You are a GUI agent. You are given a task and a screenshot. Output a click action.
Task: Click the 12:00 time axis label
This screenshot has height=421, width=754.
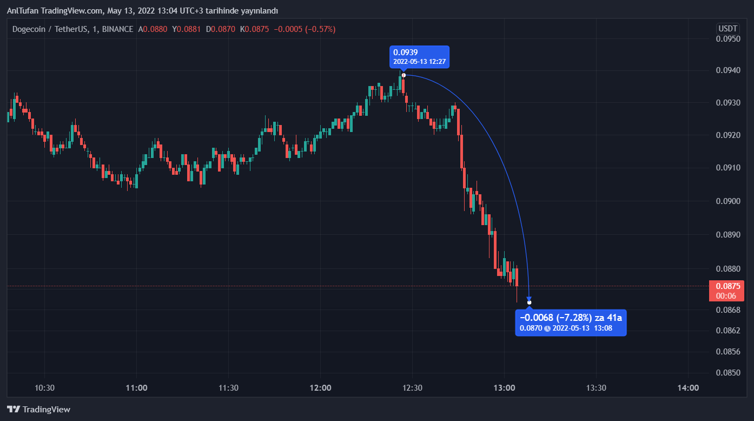pyautogui.click(x=320, y=387)
